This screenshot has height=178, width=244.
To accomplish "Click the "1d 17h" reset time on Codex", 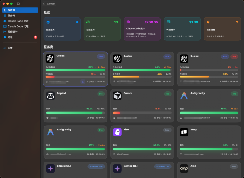I will pyautogui.click(x=235, y=74).
